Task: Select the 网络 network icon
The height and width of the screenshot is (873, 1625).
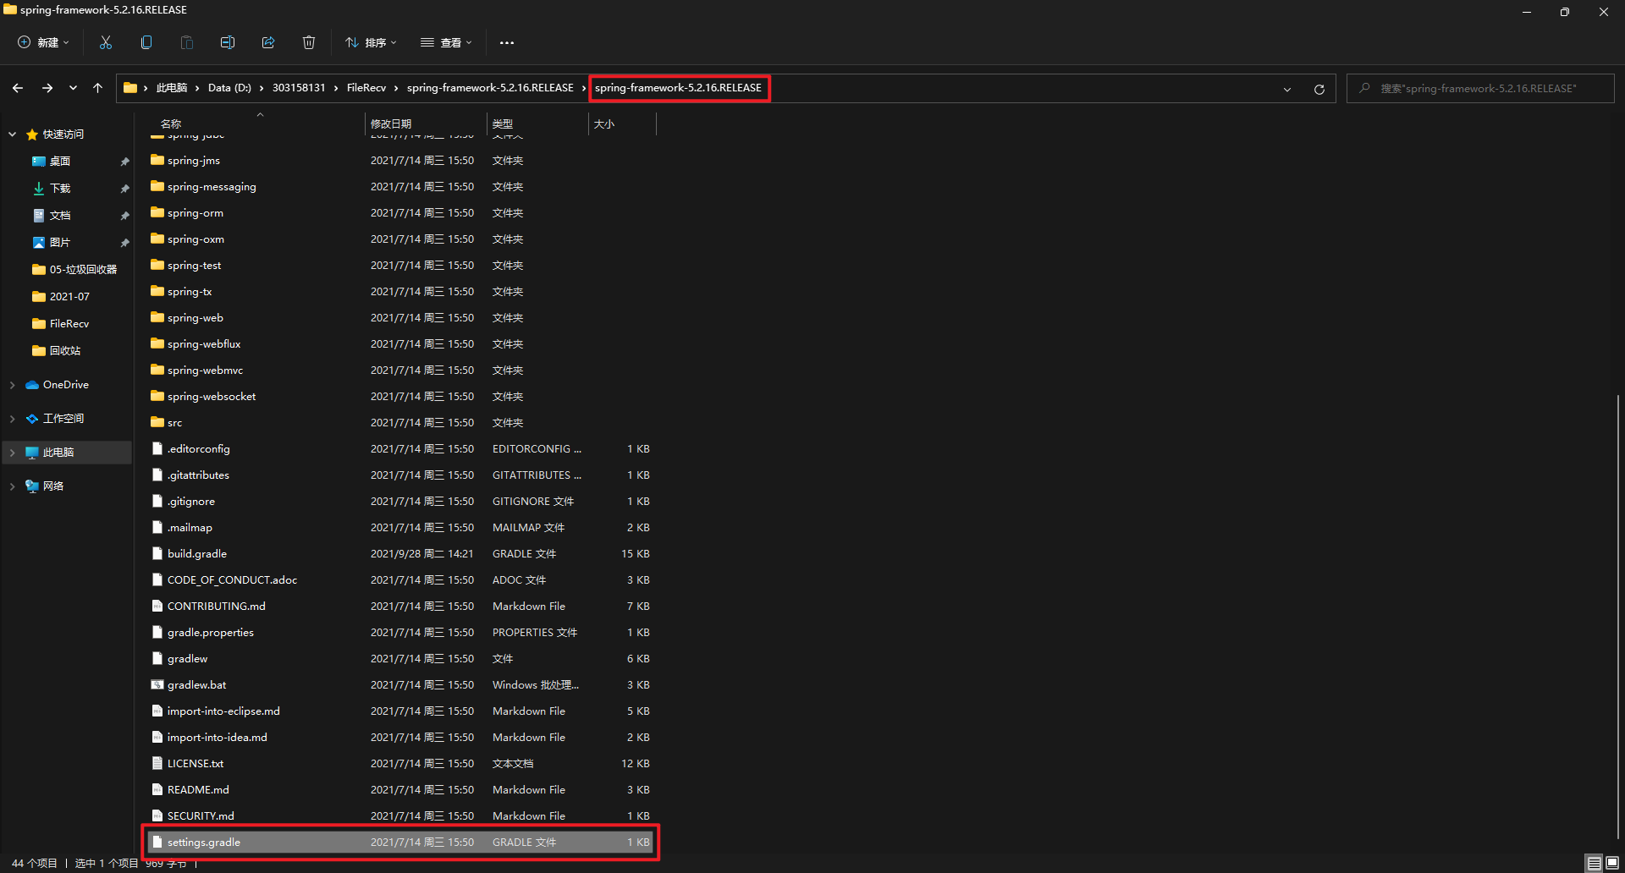Action: (32, 486)
